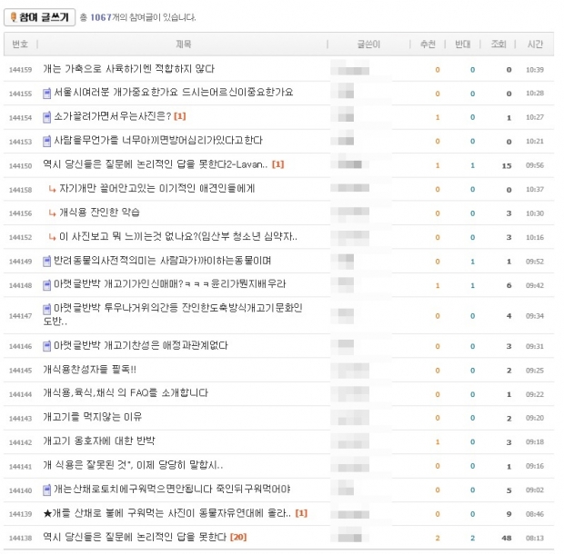Click mobile post icon in row 144148
This screenshot has width=564, height=554.
46,285
